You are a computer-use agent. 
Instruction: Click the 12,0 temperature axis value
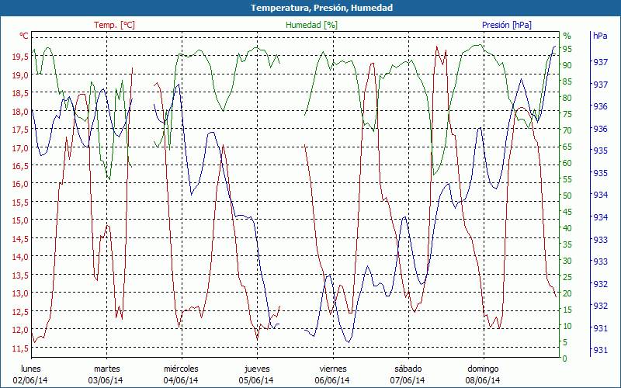(x=20, y=330)
